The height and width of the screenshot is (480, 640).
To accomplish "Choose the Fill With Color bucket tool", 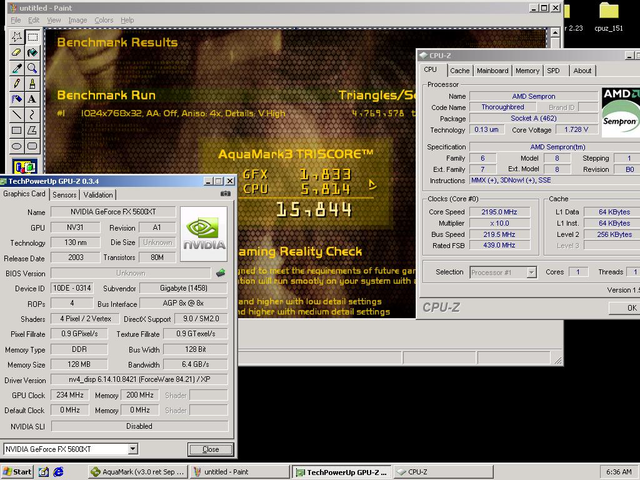I will (32, 52).
